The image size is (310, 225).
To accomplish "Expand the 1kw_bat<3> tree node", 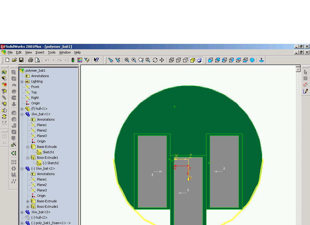I will click(22, 212).
